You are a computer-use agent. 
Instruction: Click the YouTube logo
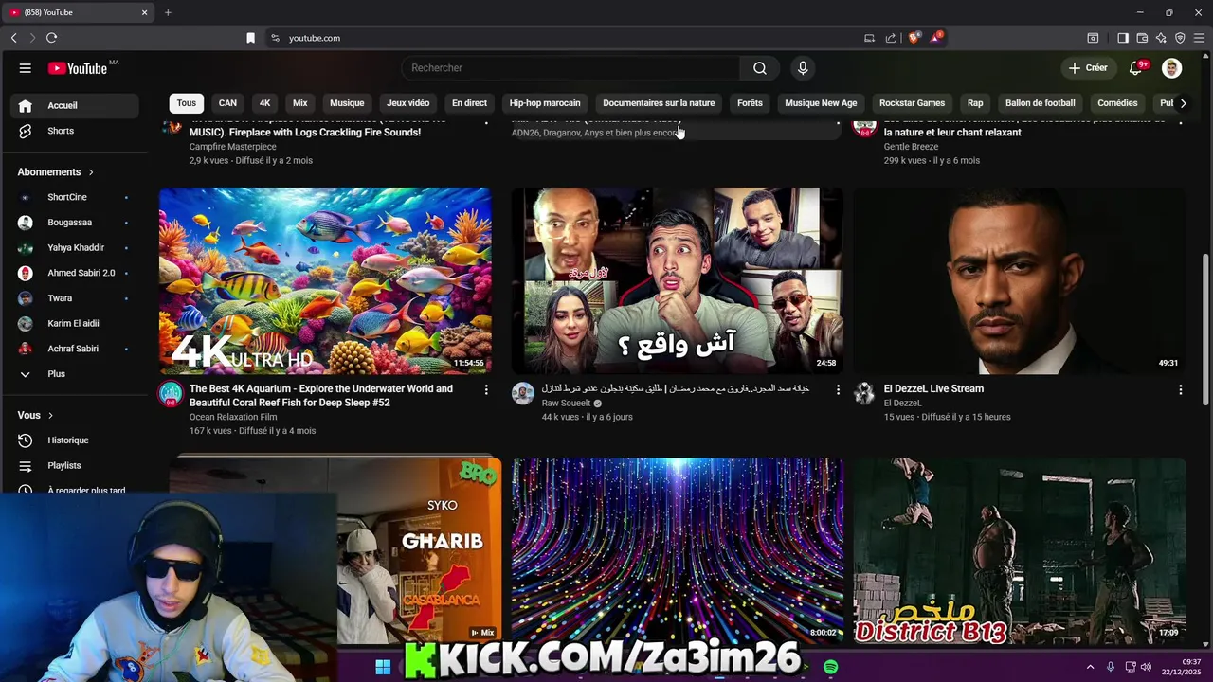tap(78, 68)
